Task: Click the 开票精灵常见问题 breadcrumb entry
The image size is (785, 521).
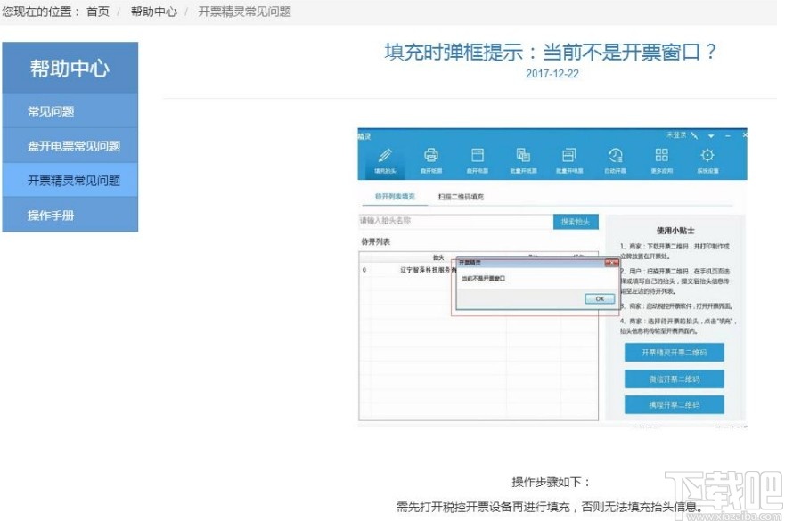Action: tap(244, 12)
